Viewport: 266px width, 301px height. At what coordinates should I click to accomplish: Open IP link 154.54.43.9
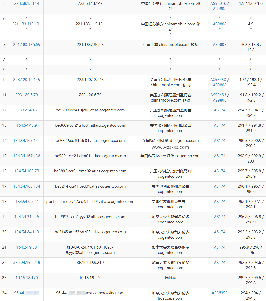26,125
